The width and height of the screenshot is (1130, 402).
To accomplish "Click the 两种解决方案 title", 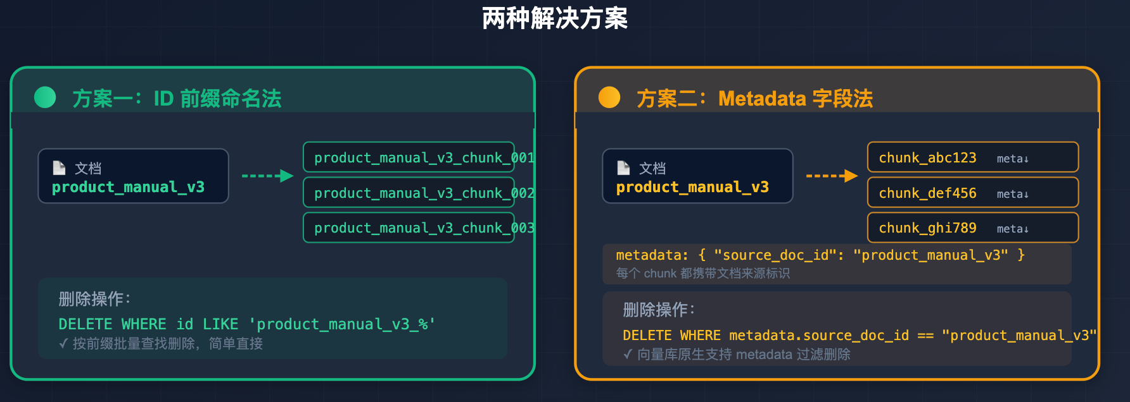I will [x=555, y=18].
